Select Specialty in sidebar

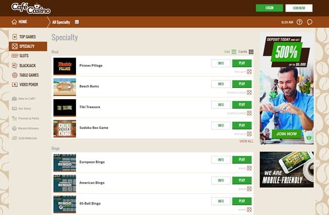pyautogui.click(x=28, y=47)
